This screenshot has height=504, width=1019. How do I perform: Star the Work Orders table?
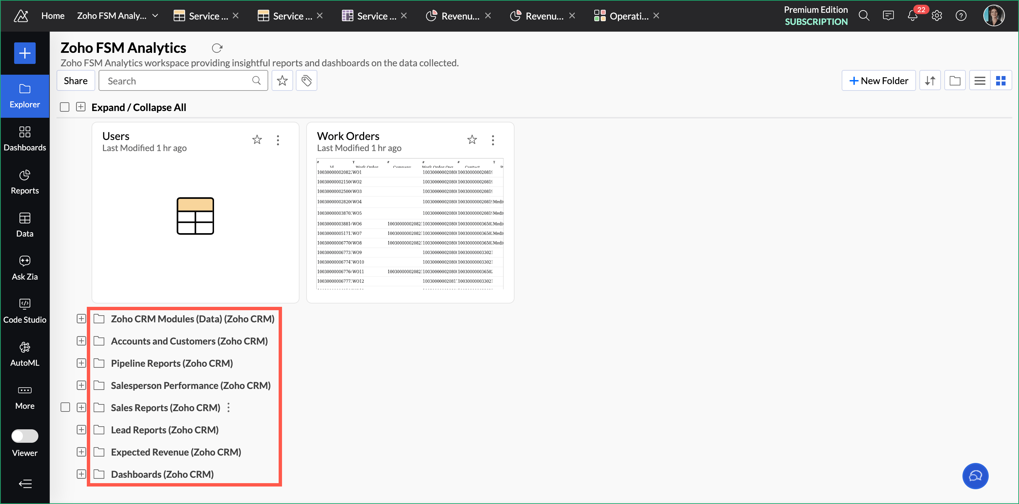[x=471, y=140]
